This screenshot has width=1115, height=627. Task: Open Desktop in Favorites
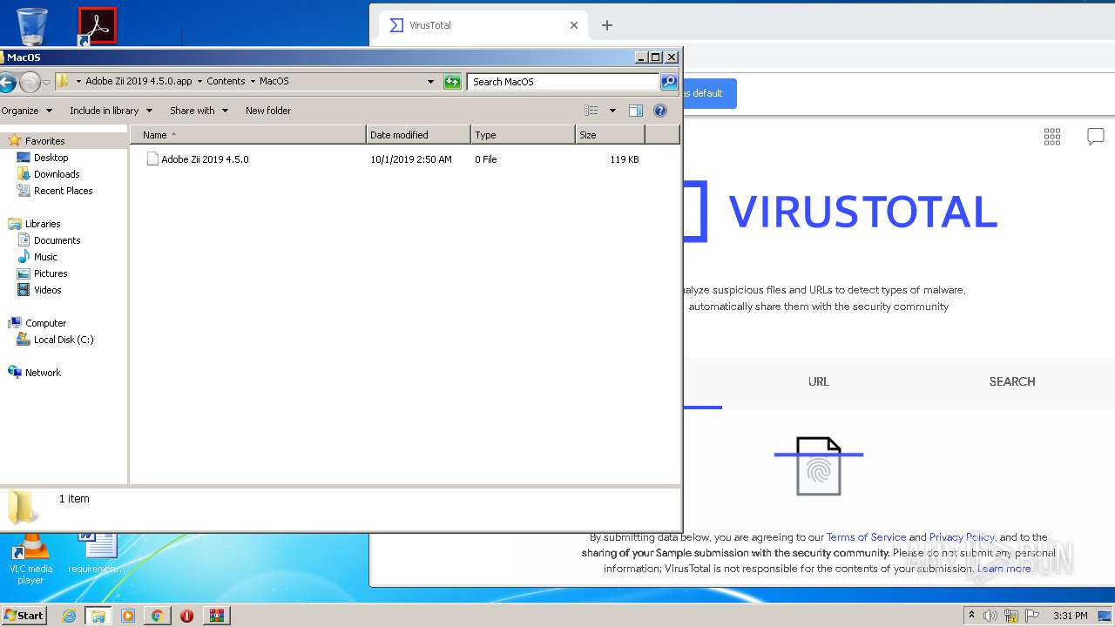[x=51, y=158]
